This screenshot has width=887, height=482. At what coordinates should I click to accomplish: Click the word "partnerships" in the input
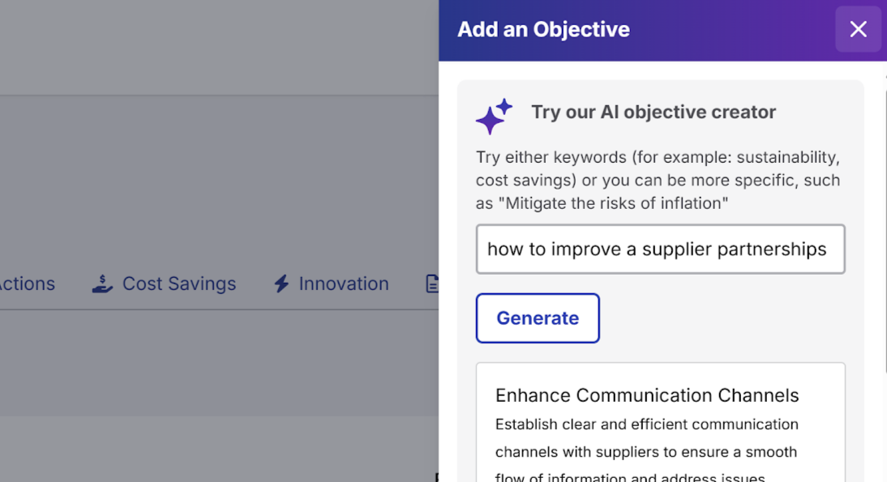[774, 250]
